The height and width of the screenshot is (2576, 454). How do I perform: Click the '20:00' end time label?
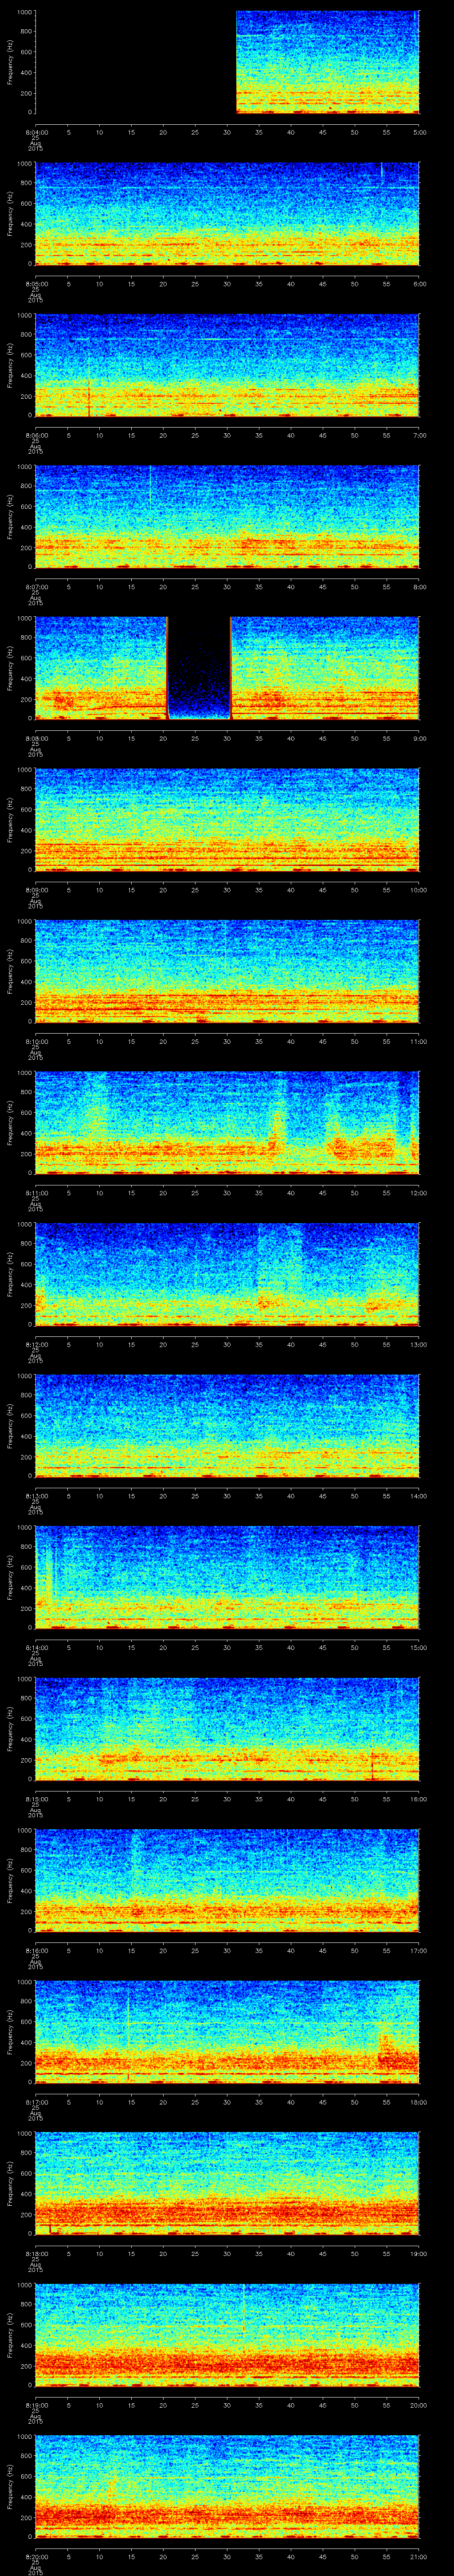(x=418, y=2404)
